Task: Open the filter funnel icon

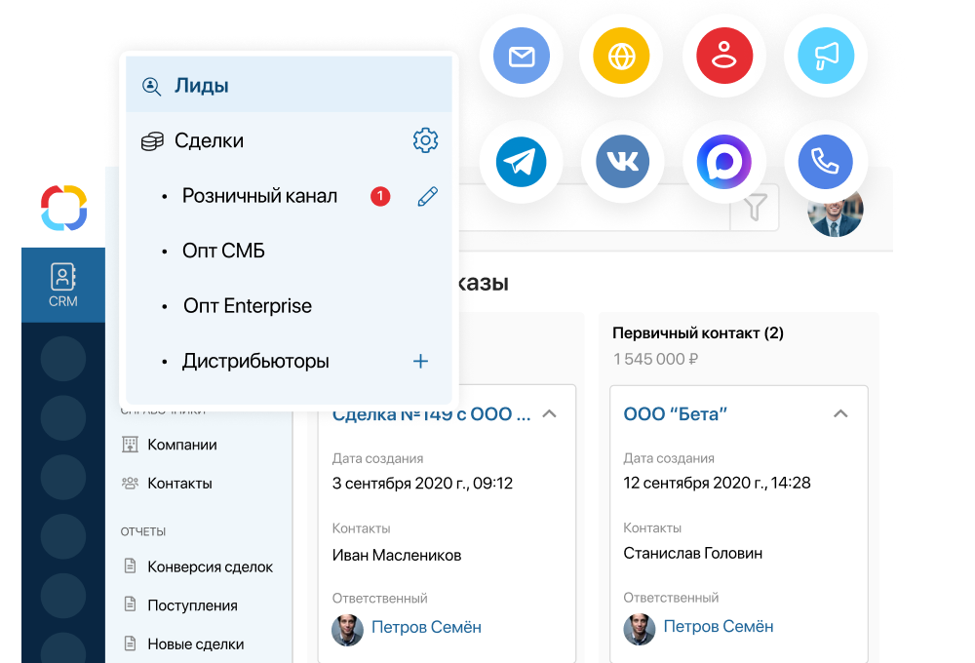Action: (x=755, y=208)
